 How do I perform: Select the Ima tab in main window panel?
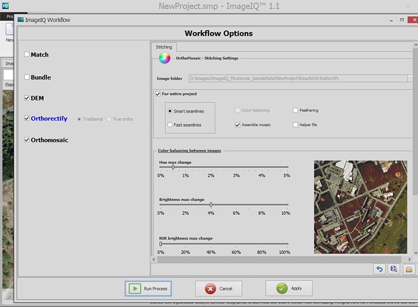point(9,63)
